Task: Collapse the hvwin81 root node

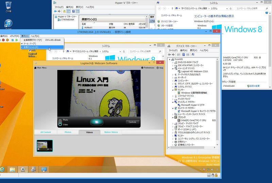Action: pyautogui.click(x=170, y=59)
